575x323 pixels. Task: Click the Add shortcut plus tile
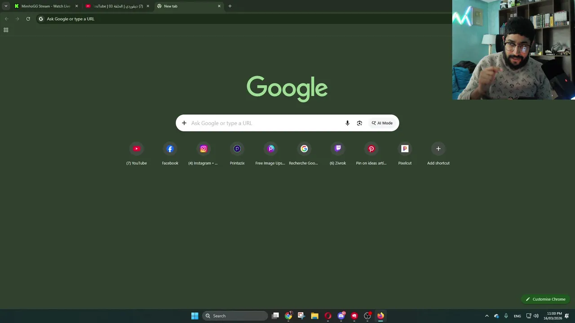(438, 154)
